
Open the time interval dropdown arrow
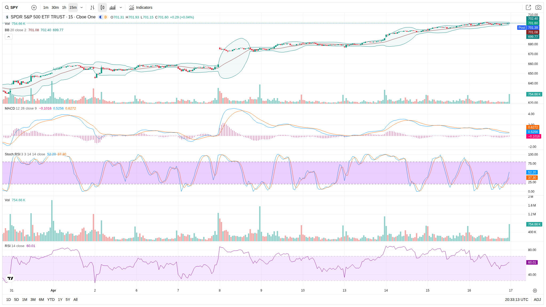tap(82, 7)
